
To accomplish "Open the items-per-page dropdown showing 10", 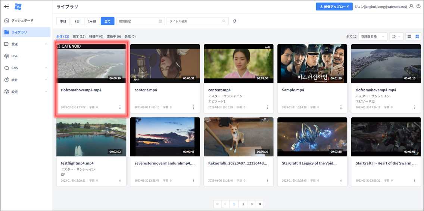I will click(x=396, y=36).
